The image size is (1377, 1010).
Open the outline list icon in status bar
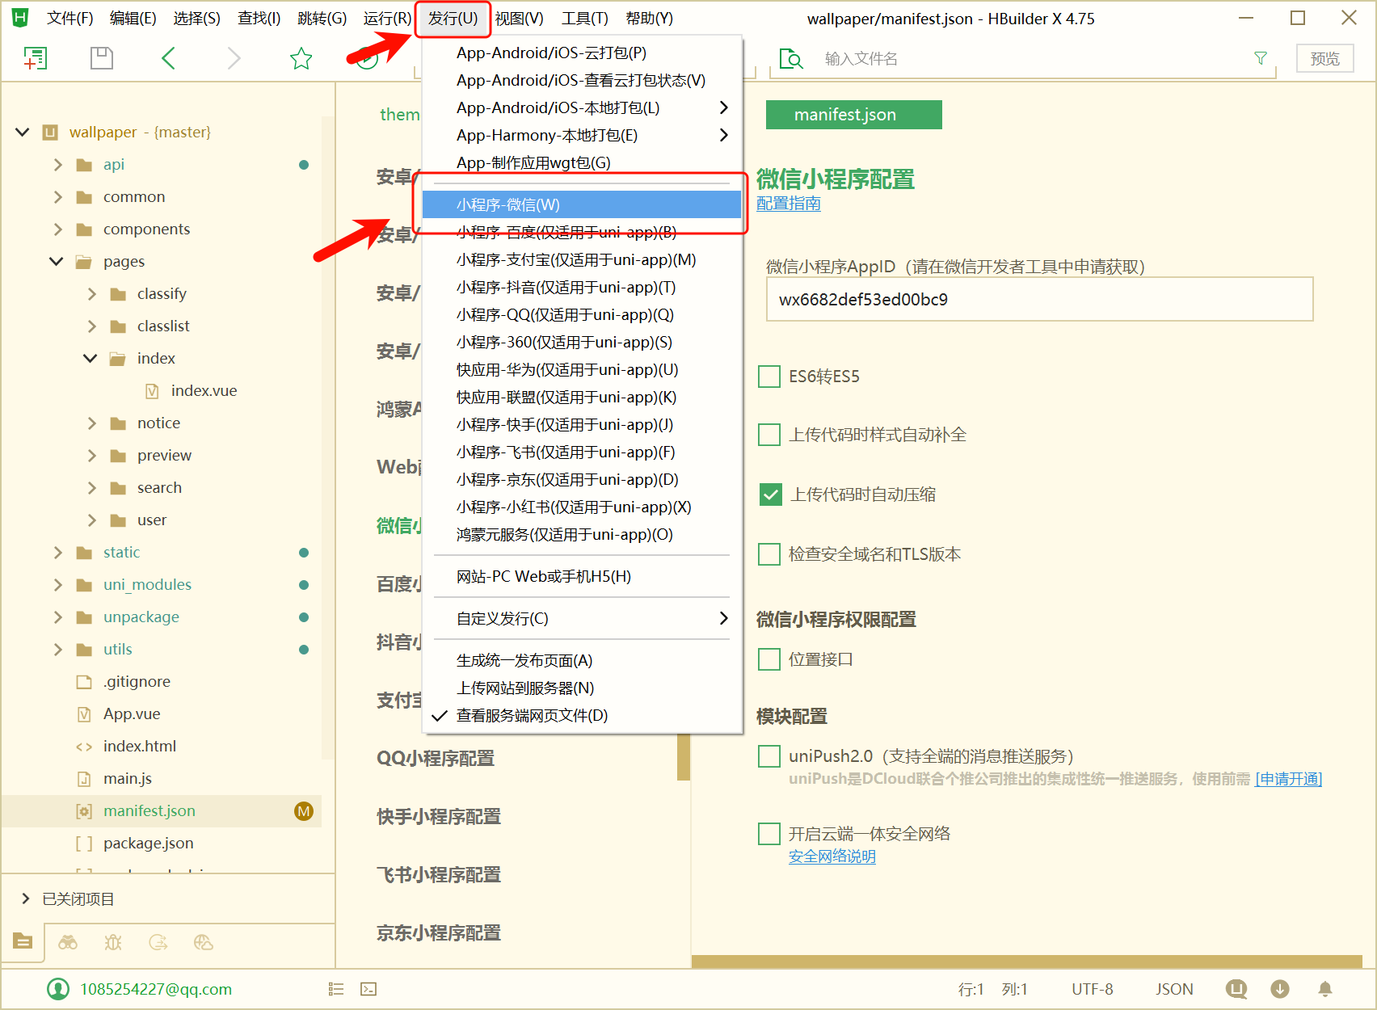click(336, 989)
